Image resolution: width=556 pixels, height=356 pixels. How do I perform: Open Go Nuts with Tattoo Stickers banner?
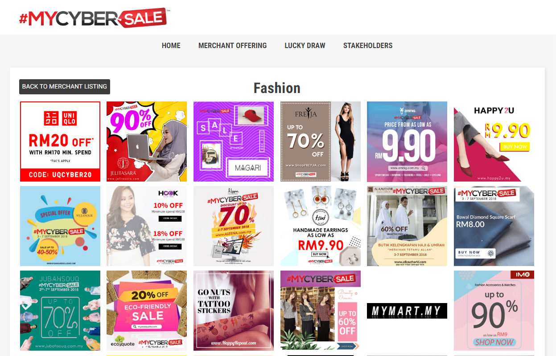click(x=234, y=311)
